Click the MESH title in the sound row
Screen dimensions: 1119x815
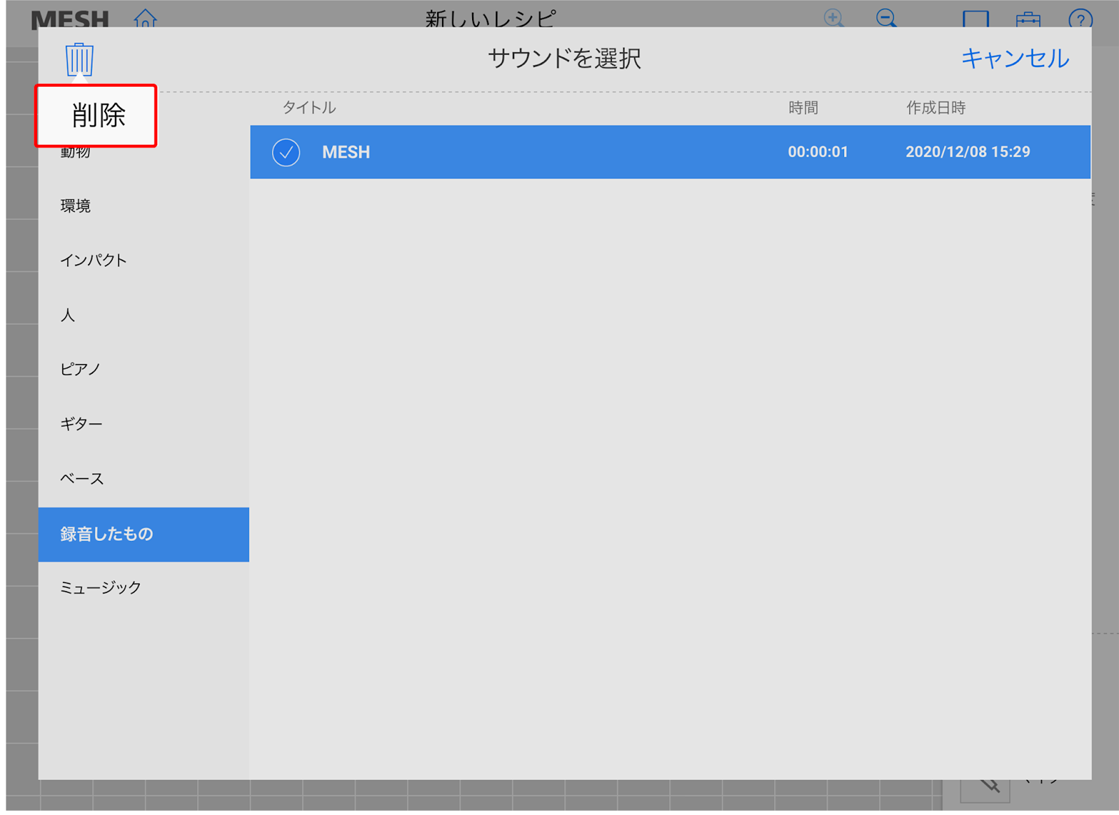click(346, 152)
